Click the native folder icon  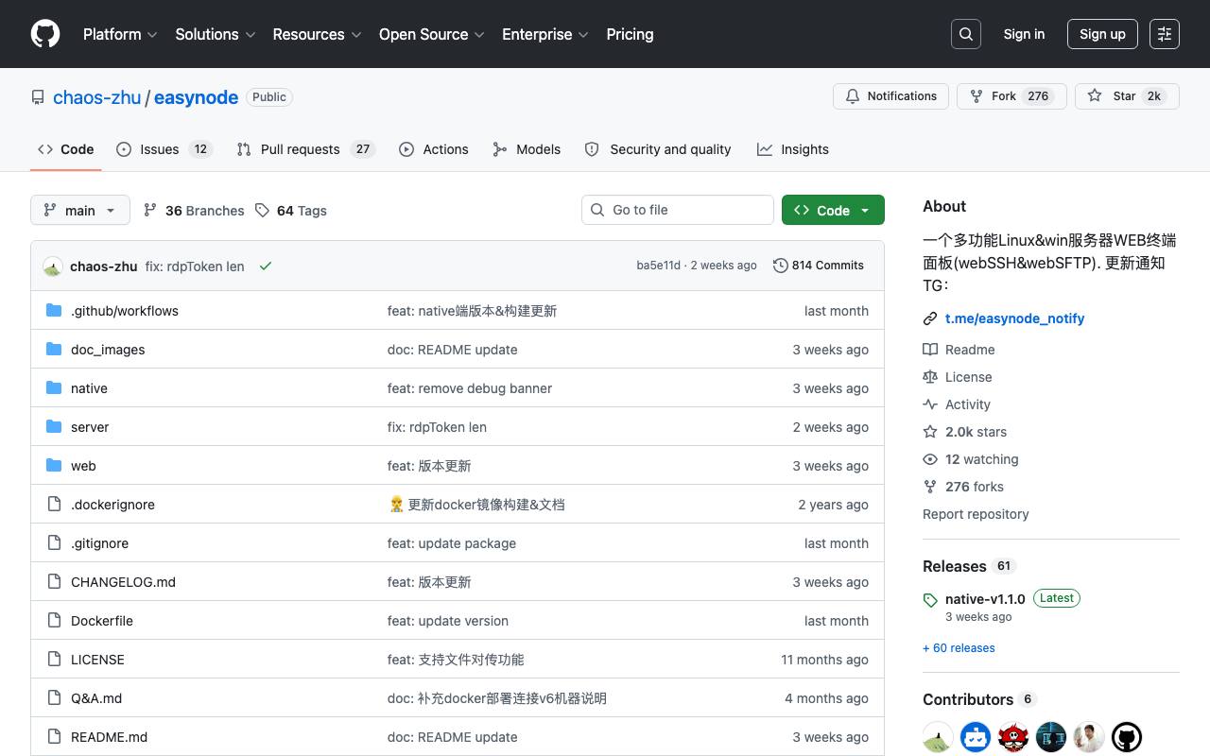[x=54, y=387]
